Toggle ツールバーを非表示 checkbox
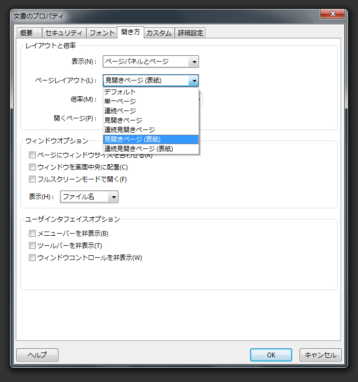The image size is (358, 382). pyautogui.click(x=32, y=245)
